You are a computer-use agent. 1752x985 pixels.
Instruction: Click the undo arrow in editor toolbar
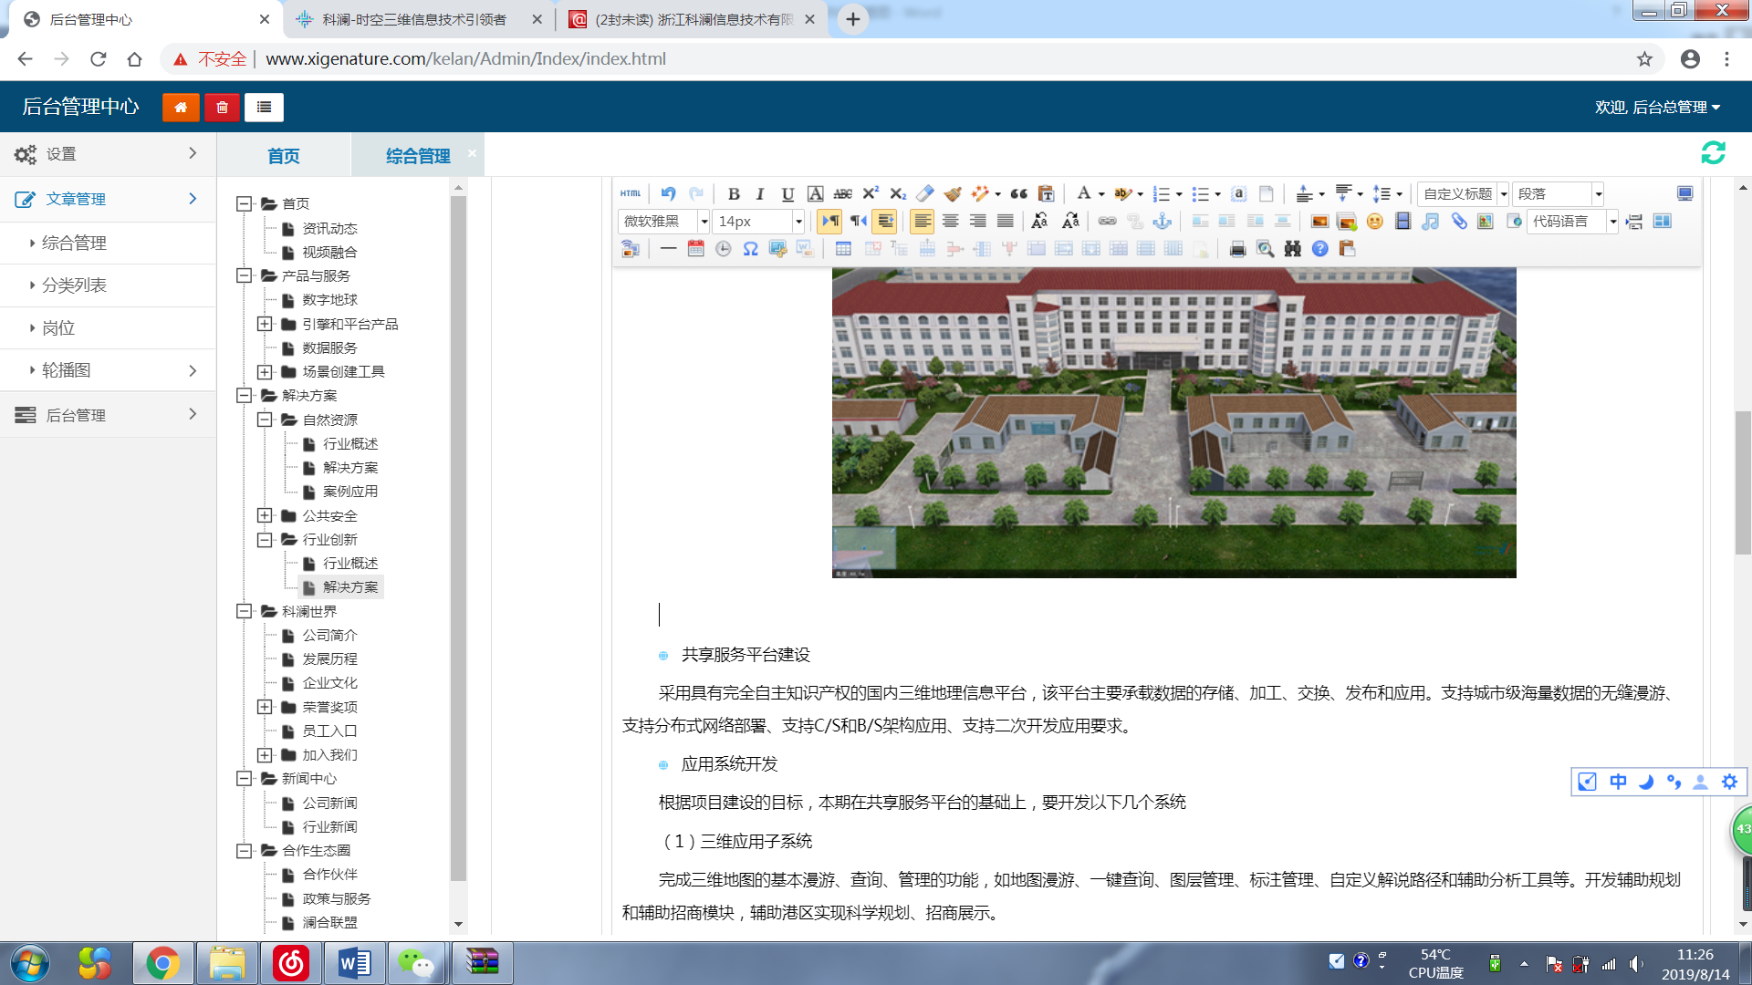[x=668, y=193]
